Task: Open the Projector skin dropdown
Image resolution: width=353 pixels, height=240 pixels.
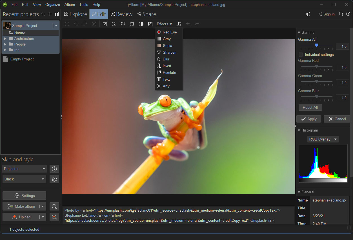Action: click(x=24, y=169)
